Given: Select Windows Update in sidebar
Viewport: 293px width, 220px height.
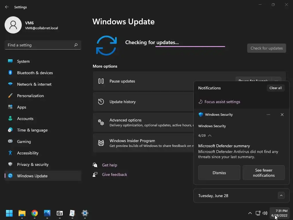Looking at the screenshot, I should 43,176.
